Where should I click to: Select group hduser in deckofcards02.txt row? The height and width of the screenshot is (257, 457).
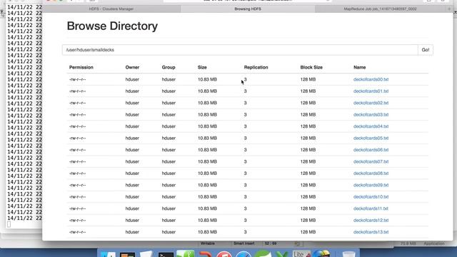click(x=169, y=103)
